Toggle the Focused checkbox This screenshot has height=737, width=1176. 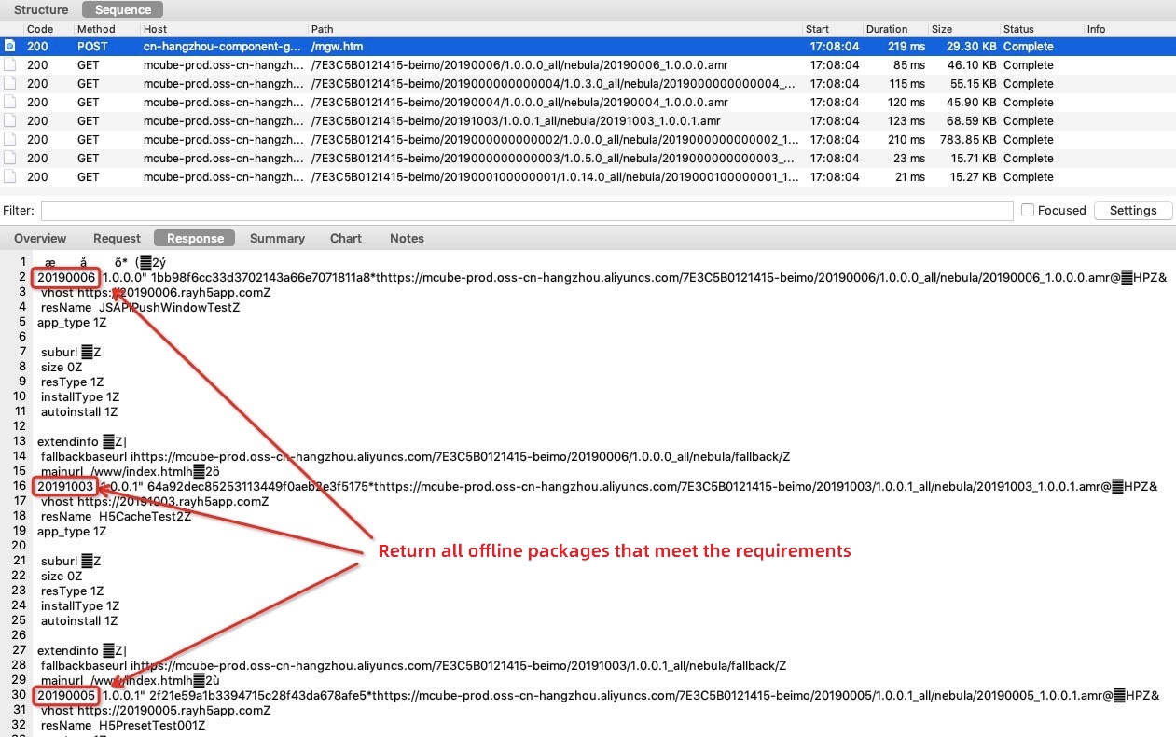(x=1028, y=210)
